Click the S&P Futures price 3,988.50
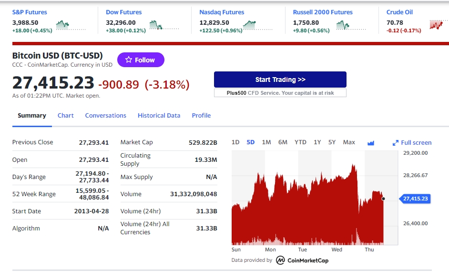Viewport: 449px width, 279px height. 25,22
